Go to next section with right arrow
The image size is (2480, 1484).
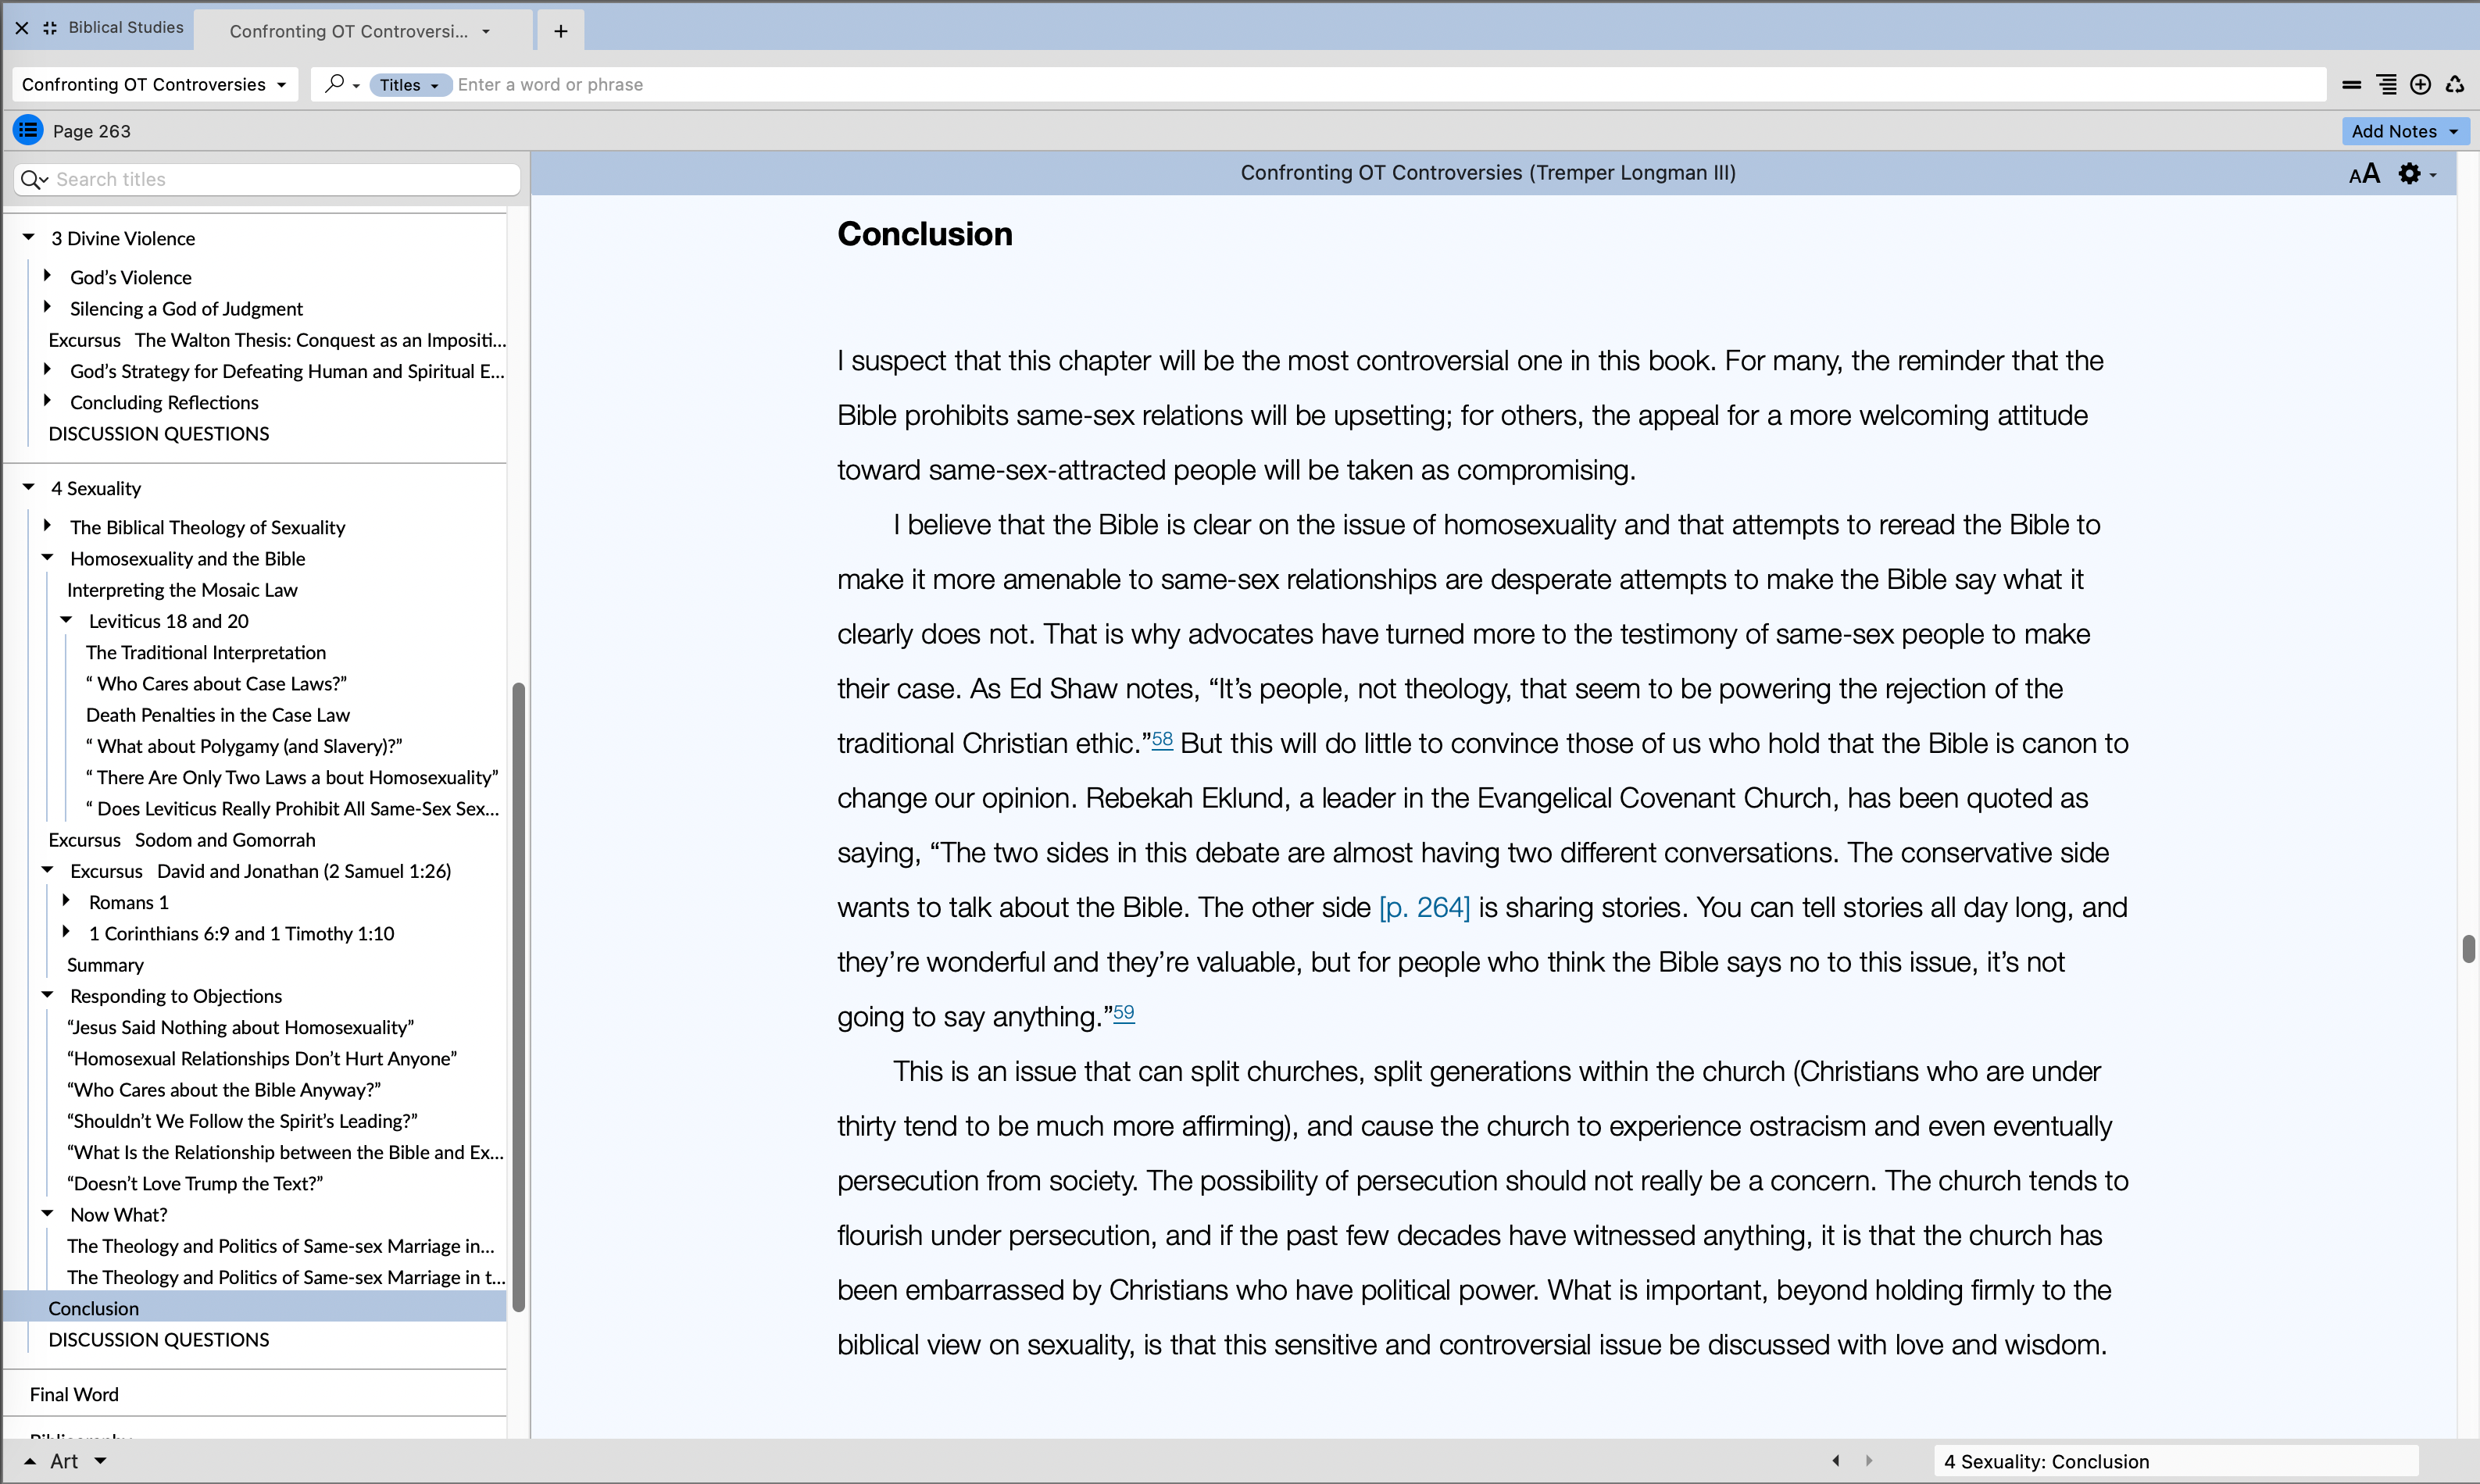(1869, 1460)
